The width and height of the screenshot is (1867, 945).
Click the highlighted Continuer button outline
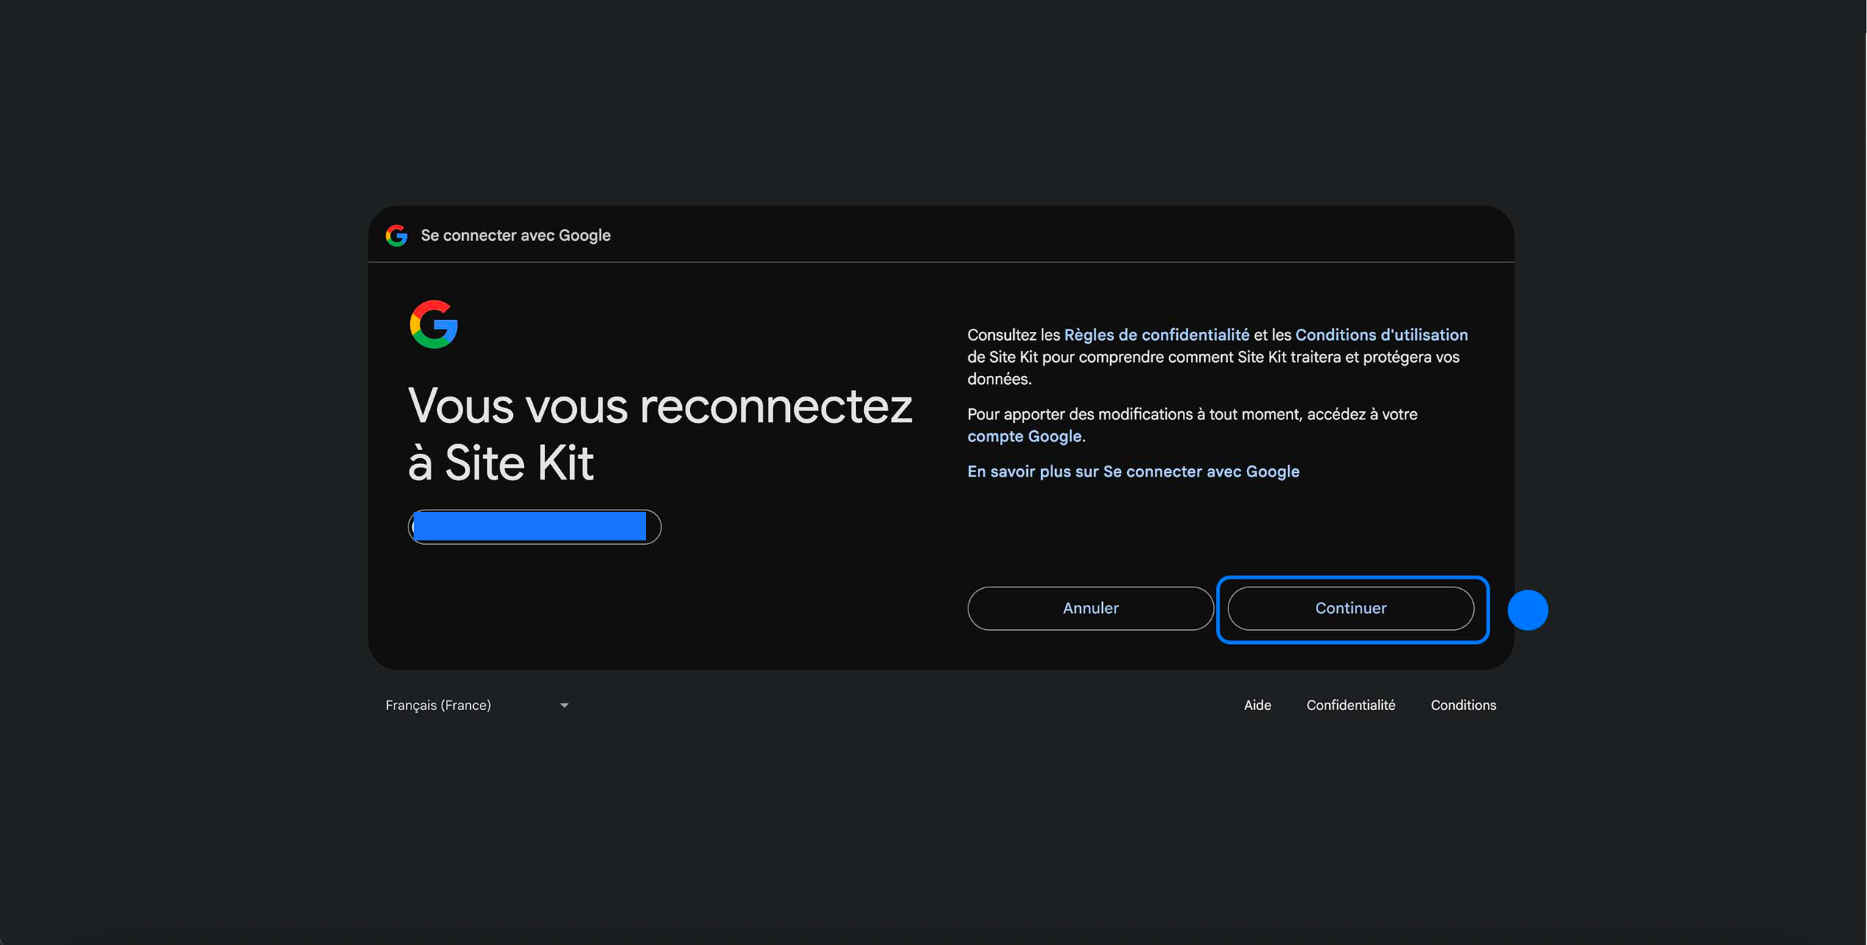coord(1350,608)
